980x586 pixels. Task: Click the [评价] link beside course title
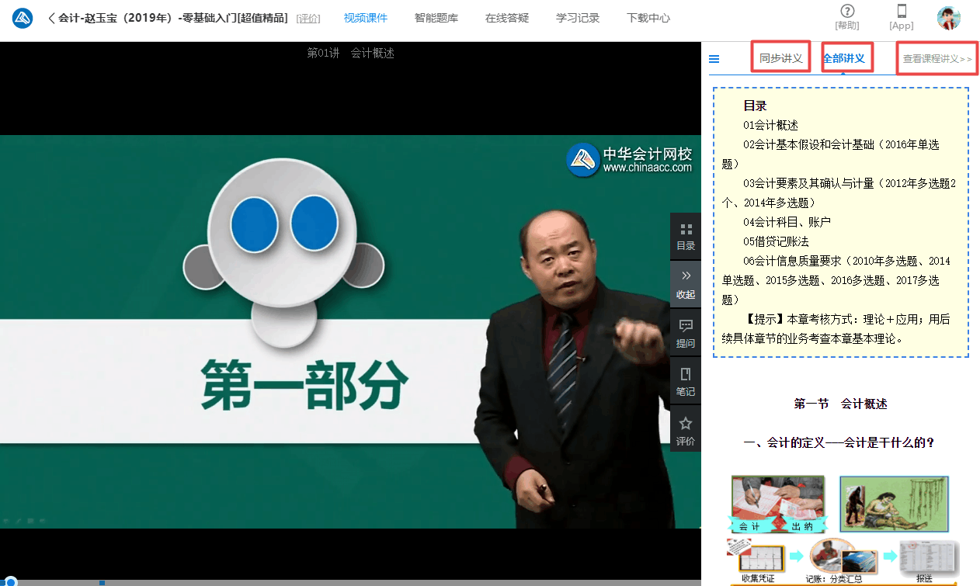308,18
